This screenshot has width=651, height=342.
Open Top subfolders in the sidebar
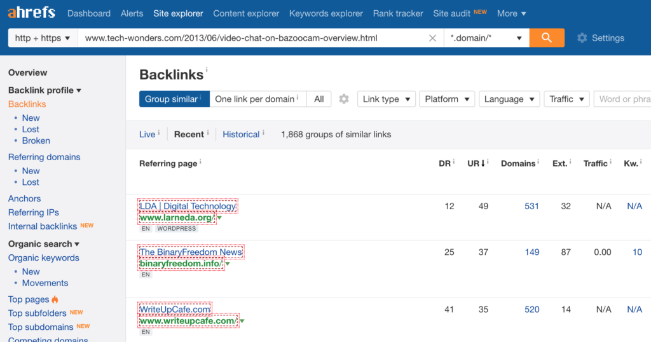(37, 313)
